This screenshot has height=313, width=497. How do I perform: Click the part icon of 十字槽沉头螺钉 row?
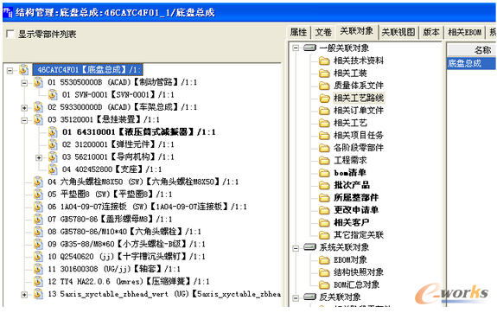38,257
